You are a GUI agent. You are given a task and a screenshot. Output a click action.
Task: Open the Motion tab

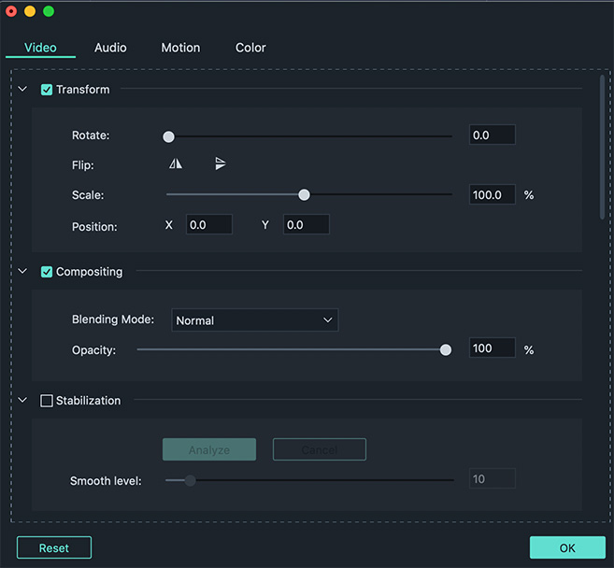(180, 48)
